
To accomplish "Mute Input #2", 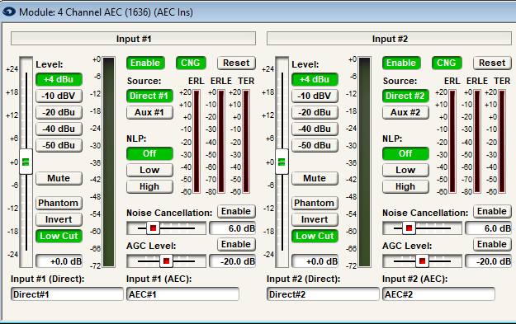I will (x=315, y=178).
